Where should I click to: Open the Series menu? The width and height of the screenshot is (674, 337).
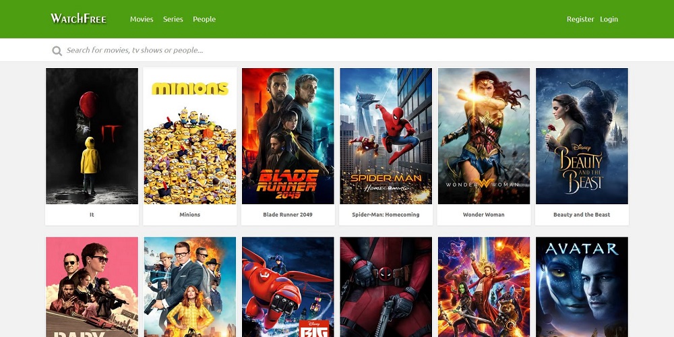tap(173, 19)
